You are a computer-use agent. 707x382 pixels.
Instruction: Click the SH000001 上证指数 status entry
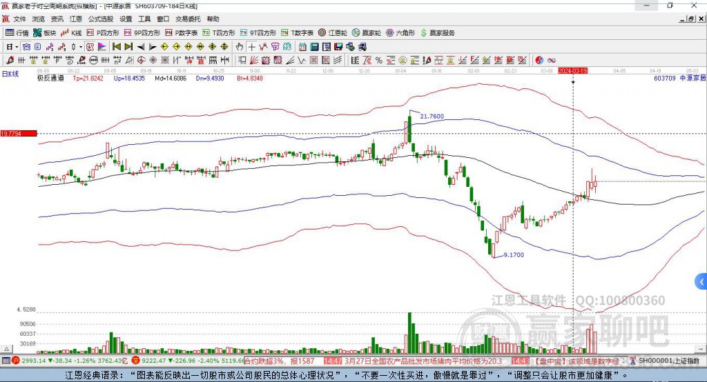[x=669, y=361]
